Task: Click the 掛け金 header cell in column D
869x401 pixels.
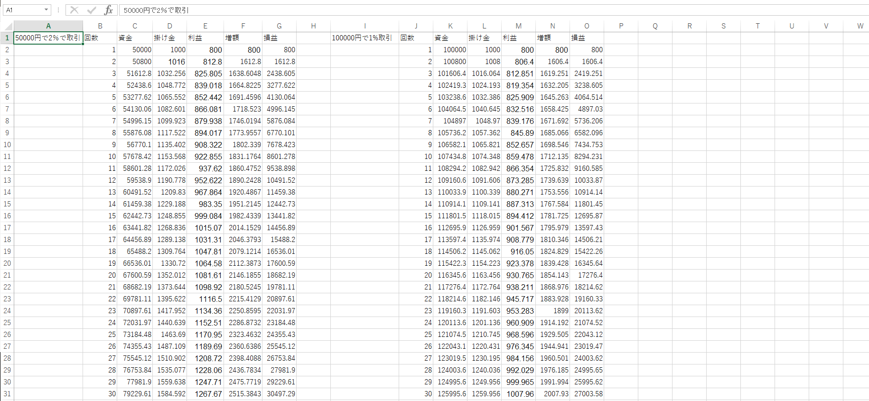Action: (169, 38)
